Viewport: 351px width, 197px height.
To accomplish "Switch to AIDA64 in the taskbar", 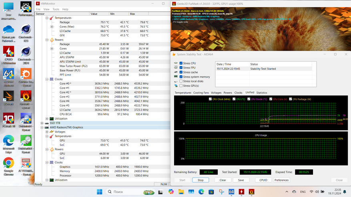I will pyautogui.click(x=231, y=192).
